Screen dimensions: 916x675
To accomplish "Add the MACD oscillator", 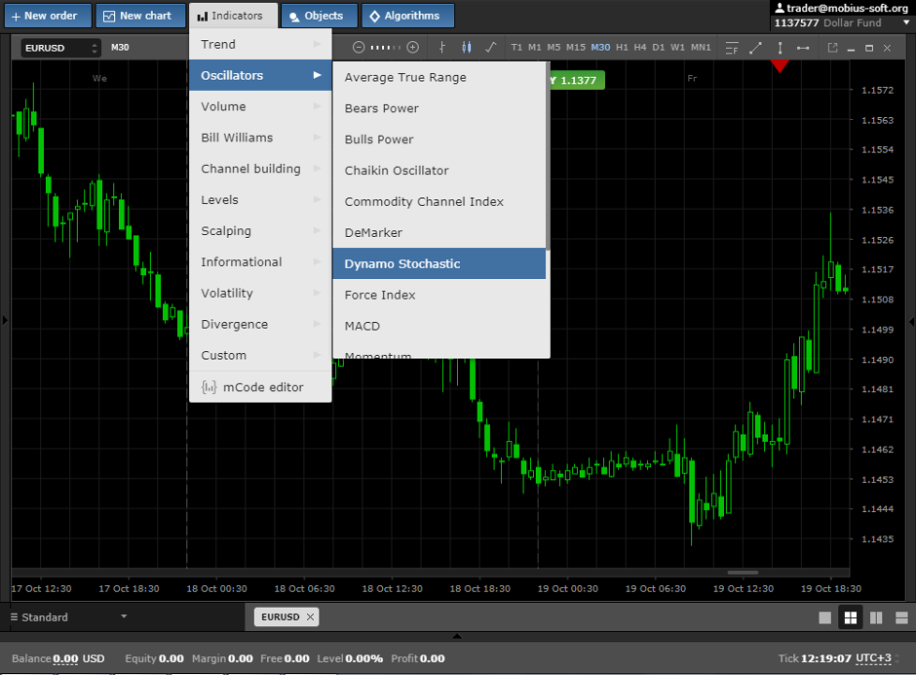I will pos(439,325).
